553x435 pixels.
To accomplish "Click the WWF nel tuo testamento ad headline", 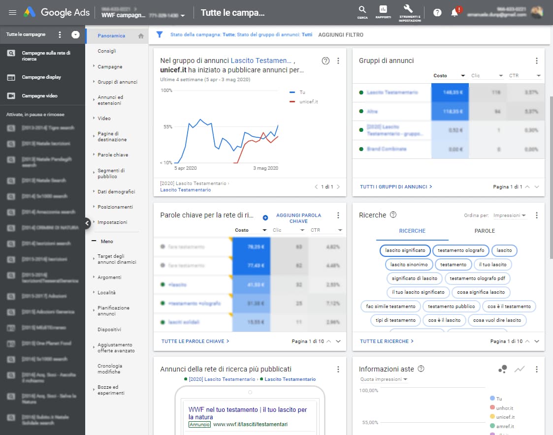I will point(248,413).
